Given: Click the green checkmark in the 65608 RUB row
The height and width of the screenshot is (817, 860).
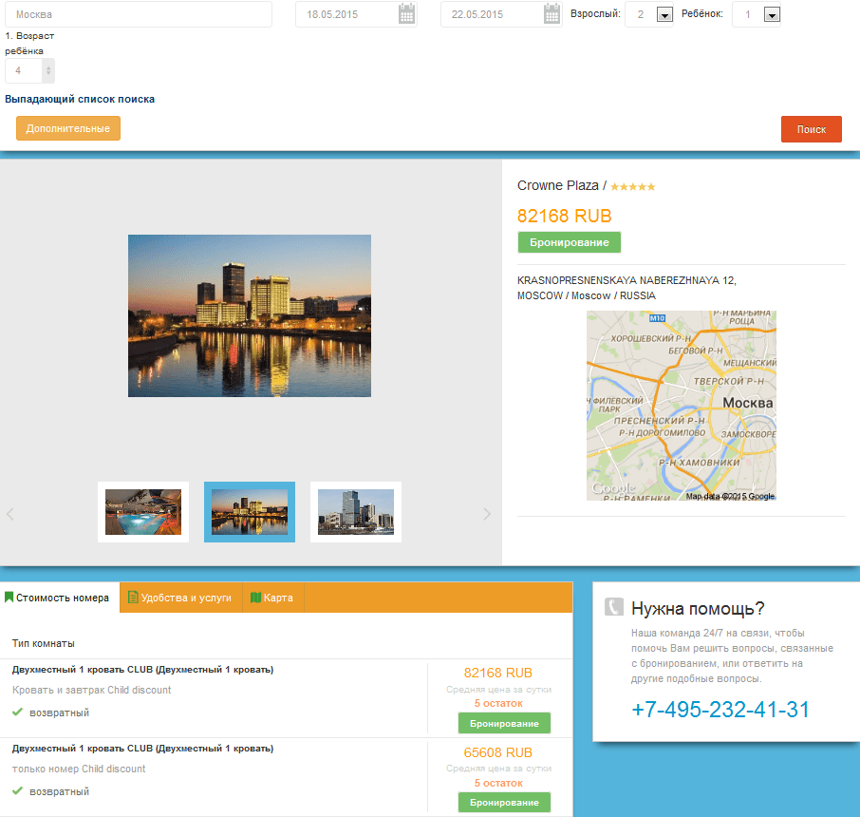Looking at the screenshot, I should pos(17,790).
